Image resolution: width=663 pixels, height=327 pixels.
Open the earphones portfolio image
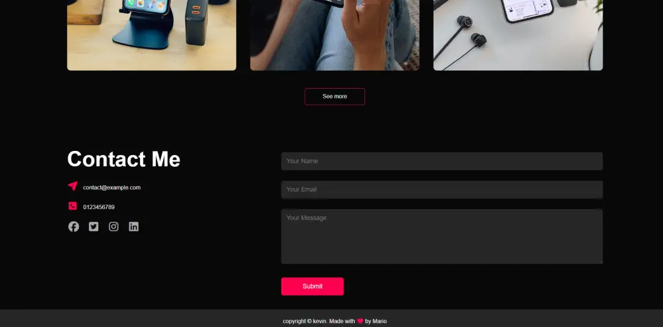click(518, 35)
